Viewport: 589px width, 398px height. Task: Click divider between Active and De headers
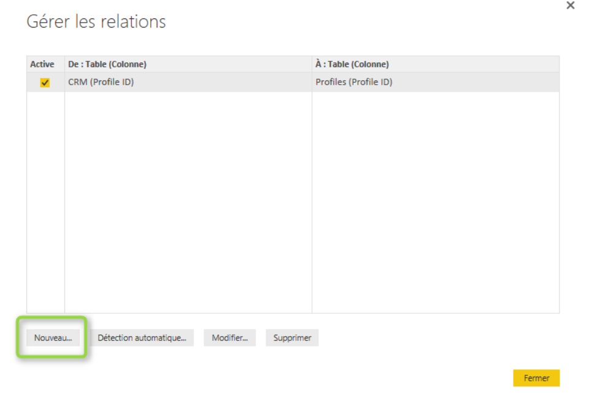click(64, 64)
